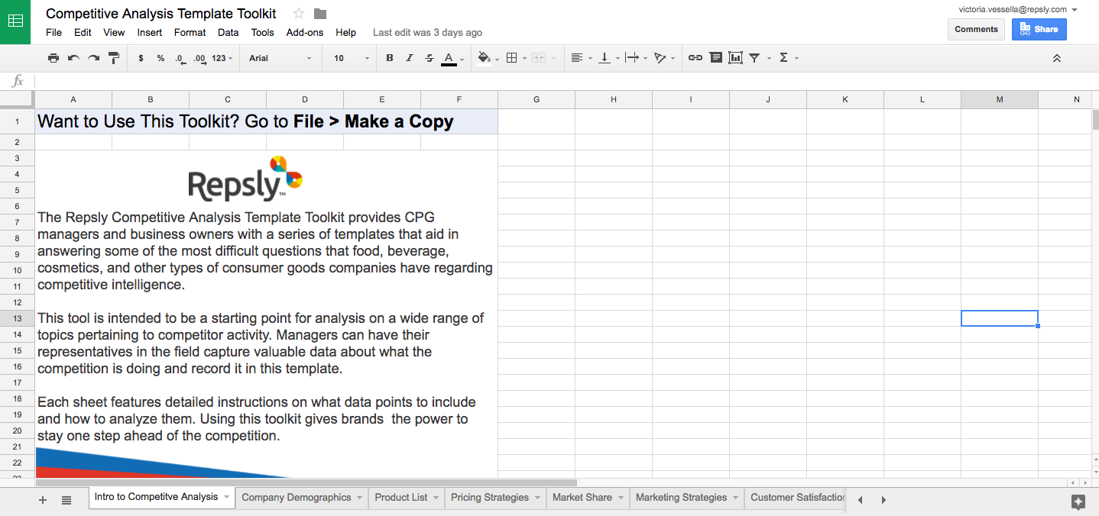
Task: Open text wrapping options
Action: click(x=636, y=58)
